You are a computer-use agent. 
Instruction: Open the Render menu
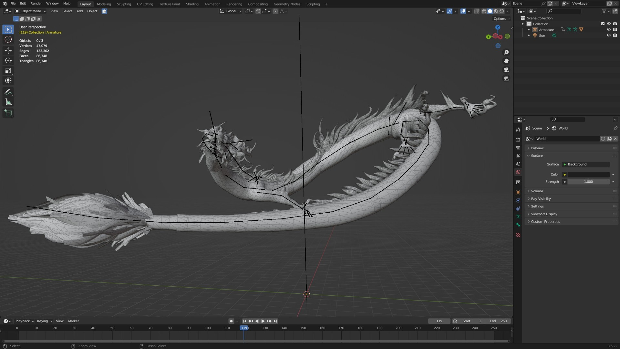[x=36, y=4]
